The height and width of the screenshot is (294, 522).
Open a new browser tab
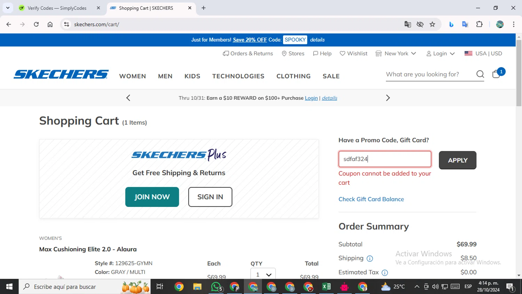click(204, 8)
